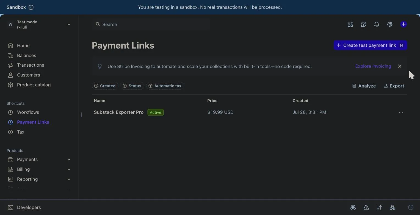Open notifications bell
The width and height of the screenshot is (420, 215).
(377, 24)
